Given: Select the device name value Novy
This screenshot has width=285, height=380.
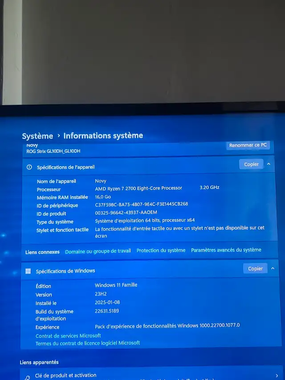Looking at the screenshot, I should point(101,181).
